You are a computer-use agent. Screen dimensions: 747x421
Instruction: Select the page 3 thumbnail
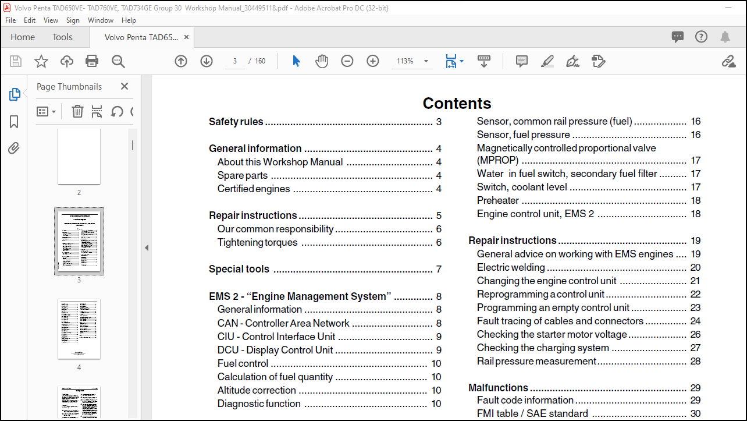point(79,241)
